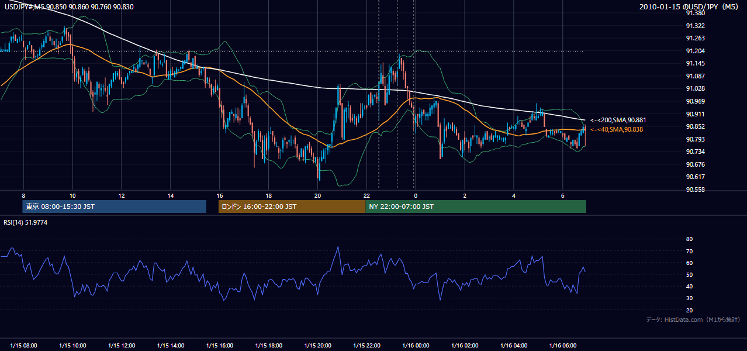Click the 1/15 12:00 time axis label

[x=122, y=345]
